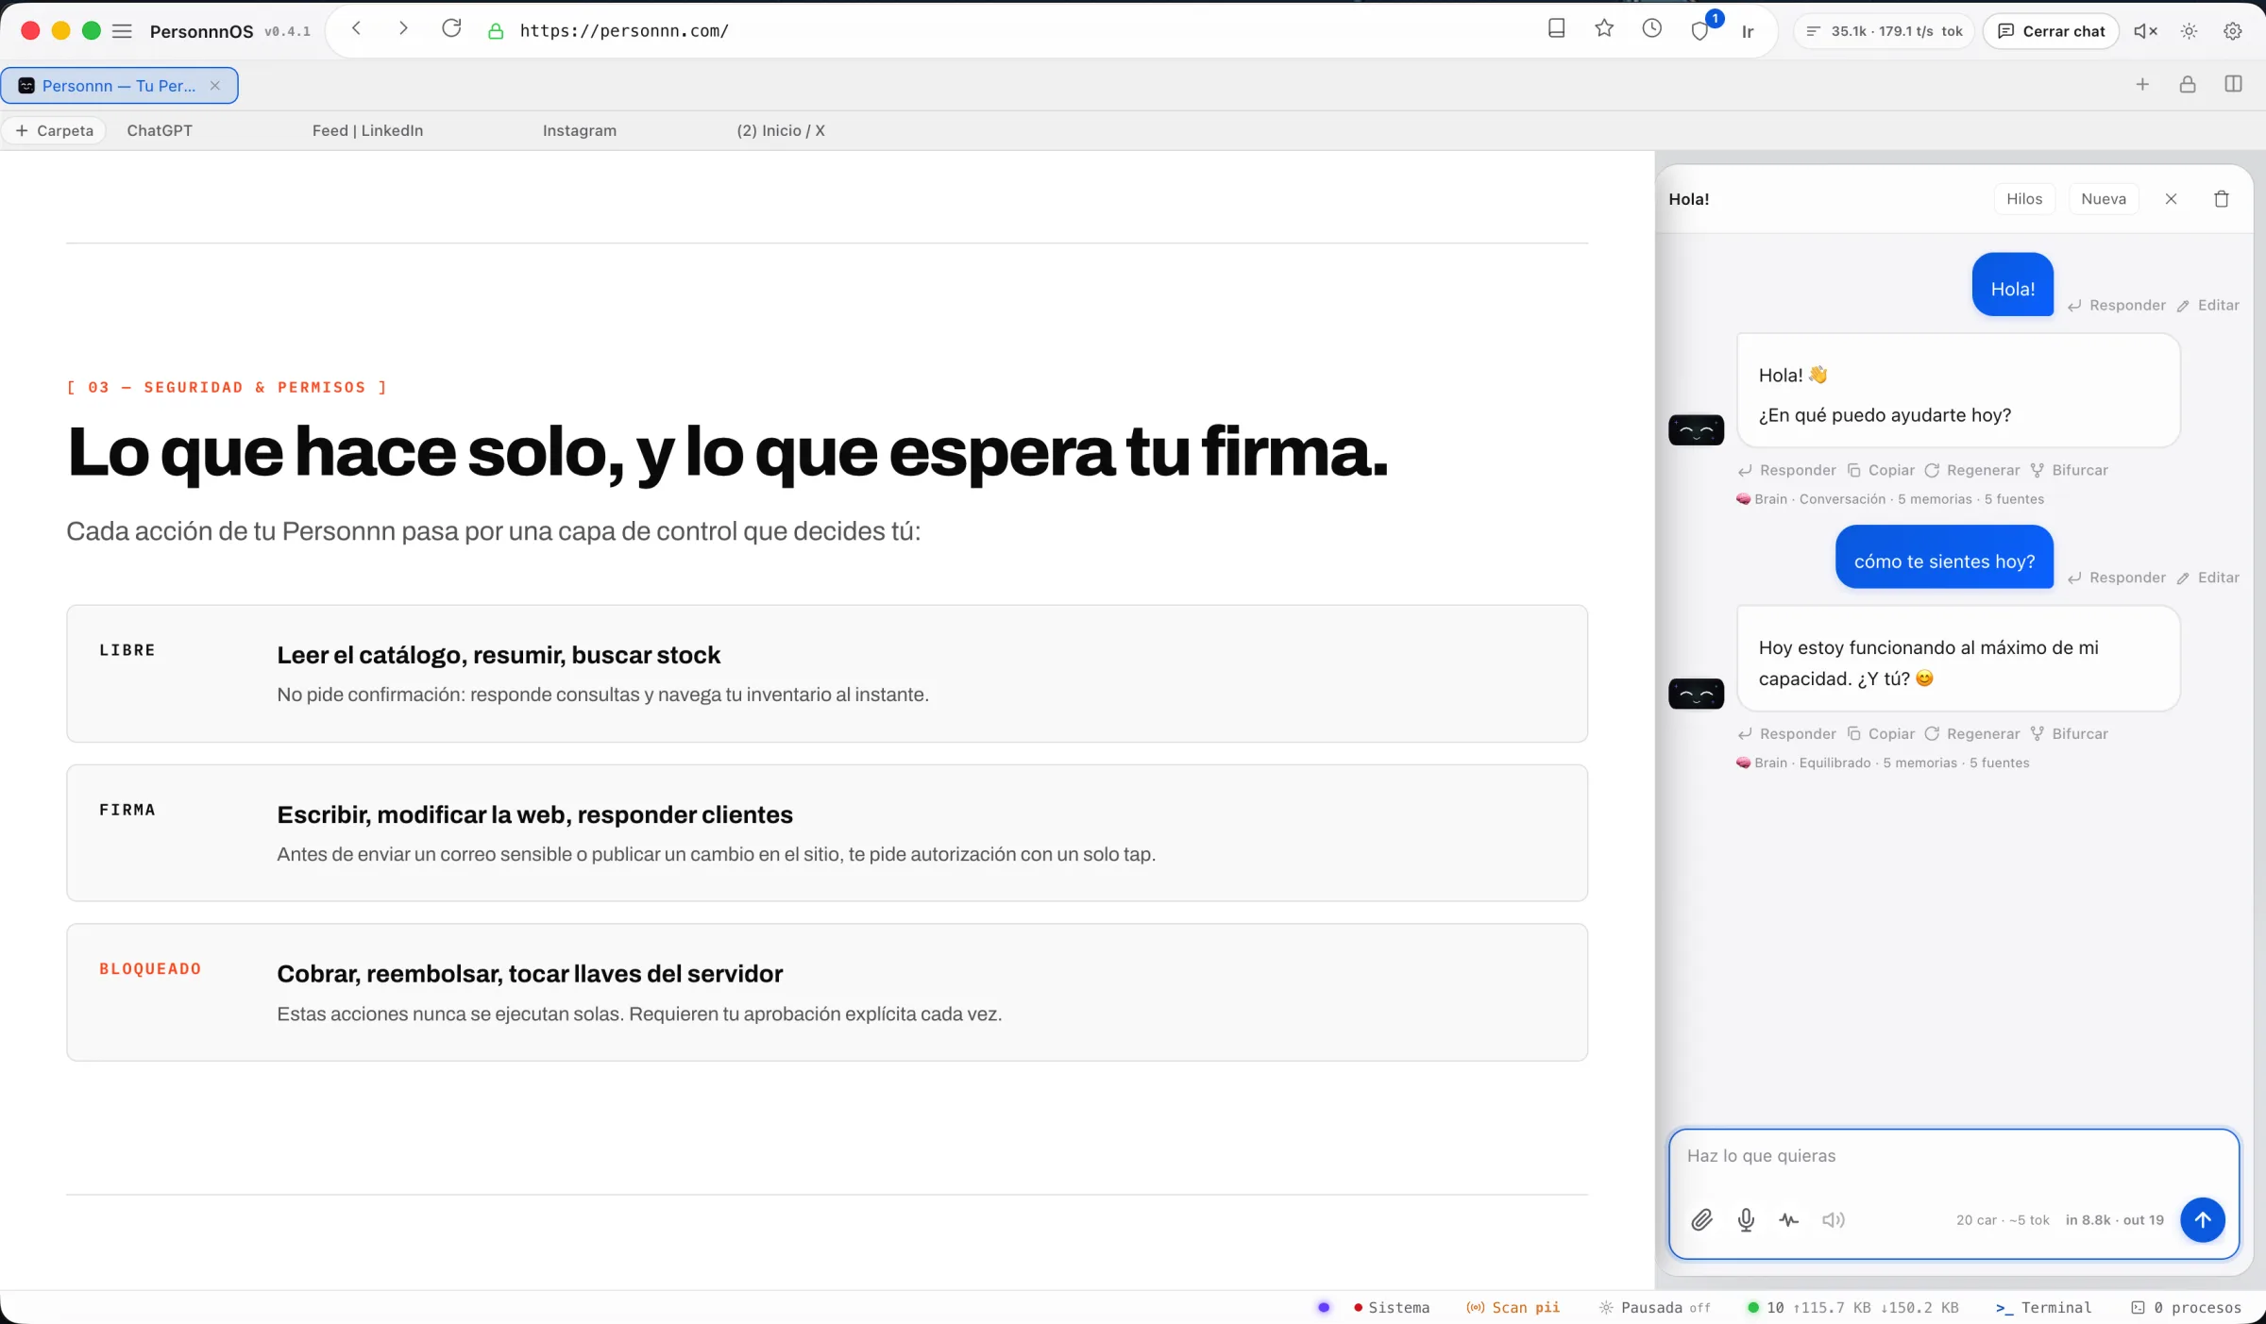2266x1324 pixels.
Task: Reload the current page
Action: point(451,29)
